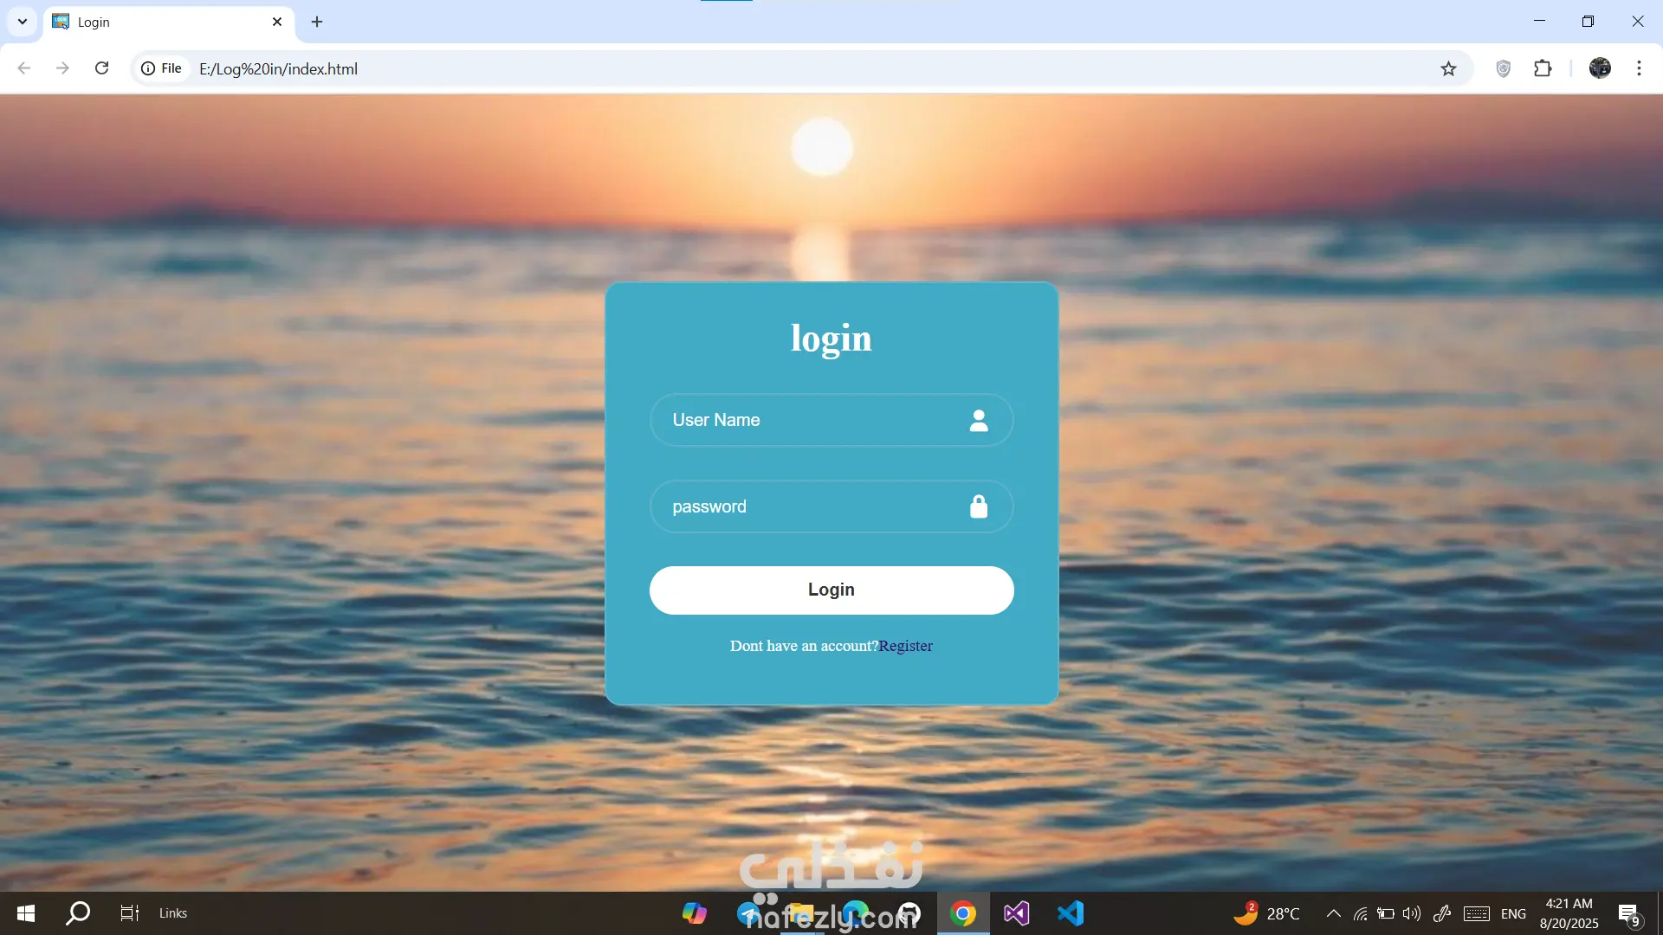Click the lock icon in password field

click(979, 506)
